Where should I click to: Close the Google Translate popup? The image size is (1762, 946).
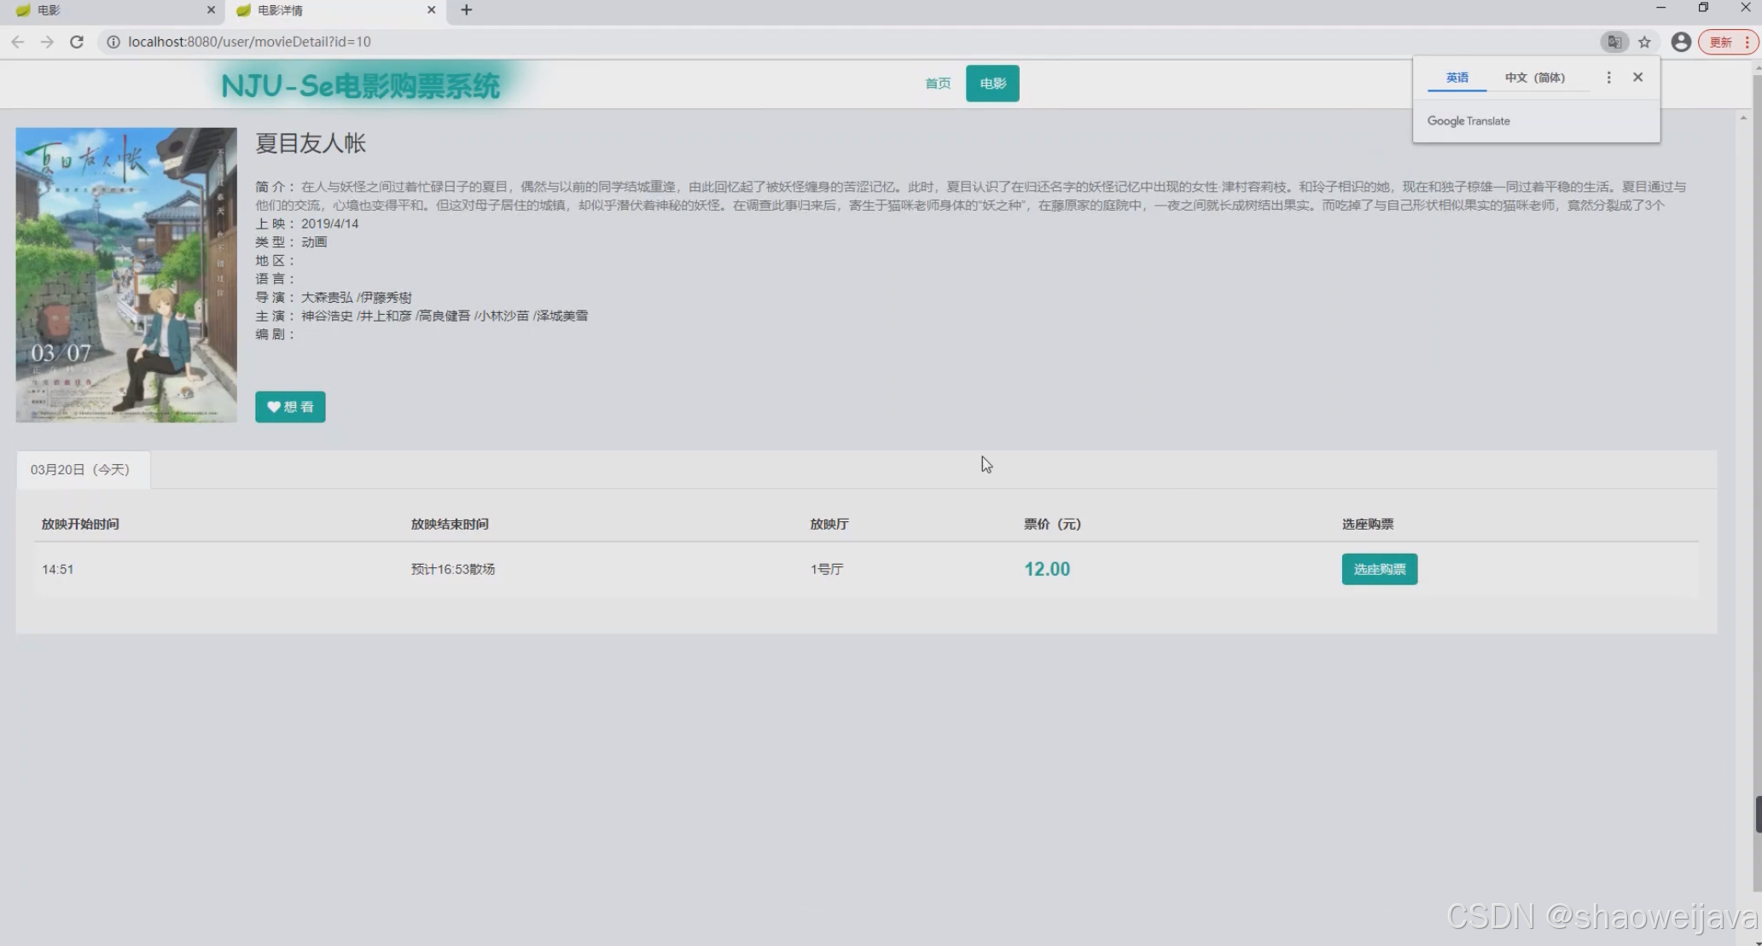(x=1637, y=78)
